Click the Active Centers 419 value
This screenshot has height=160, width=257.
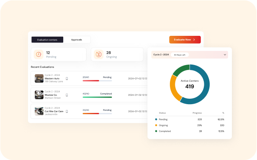[190, 86]
